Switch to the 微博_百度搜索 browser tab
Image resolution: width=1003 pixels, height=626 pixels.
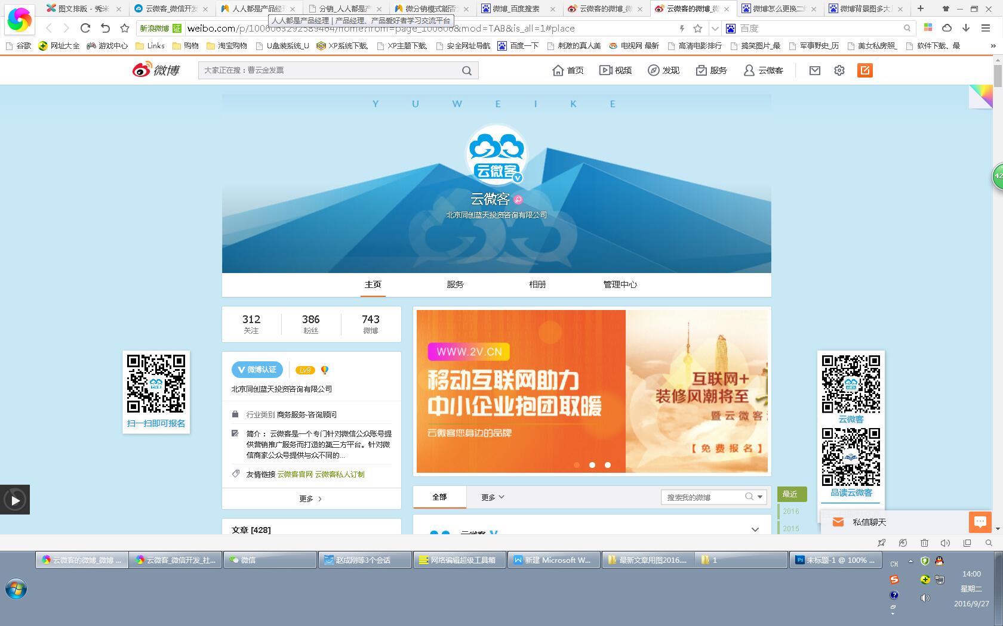click(x=519, y=9)
